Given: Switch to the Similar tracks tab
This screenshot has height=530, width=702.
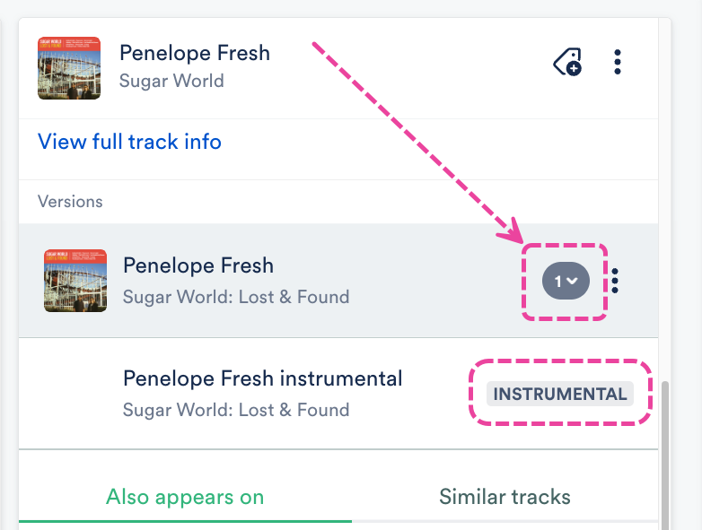Looking at the screenshot, I should click(505, 497).
